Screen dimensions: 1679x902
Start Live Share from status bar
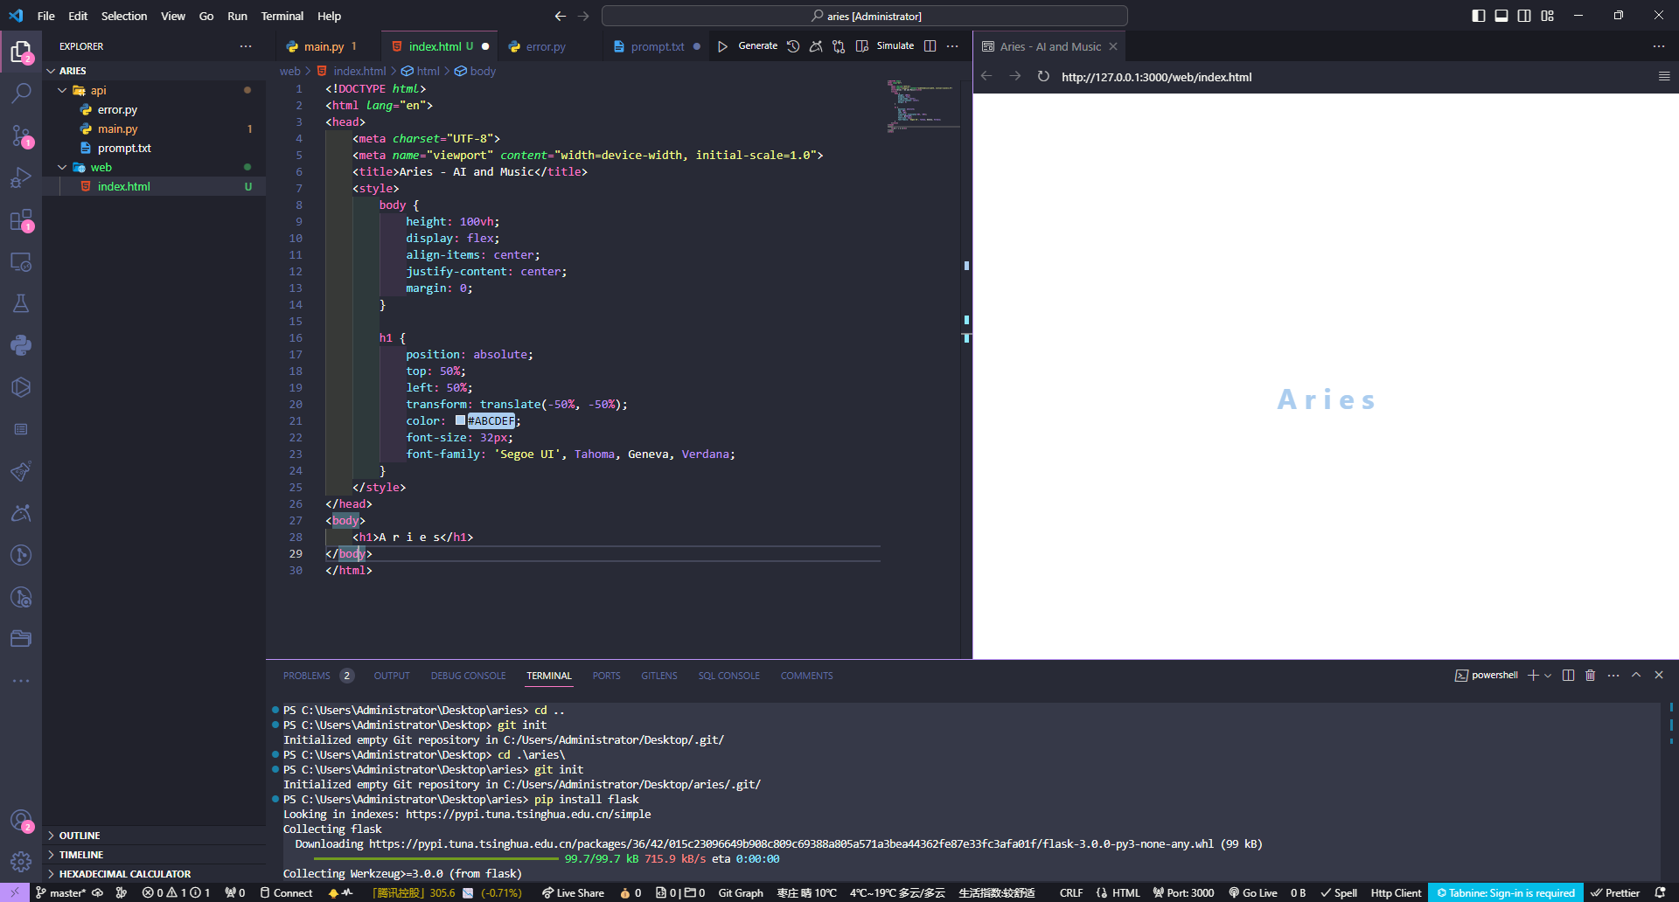click(572, 893)
